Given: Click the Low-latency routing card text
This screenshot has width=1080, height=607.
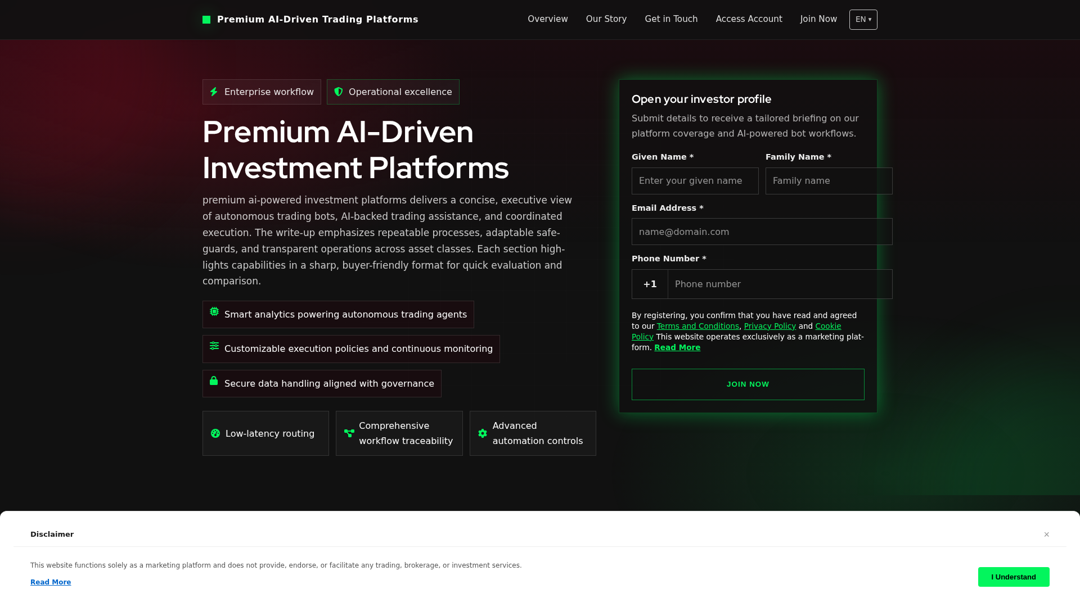Looking at the screenshot, I should pos(270,434).
